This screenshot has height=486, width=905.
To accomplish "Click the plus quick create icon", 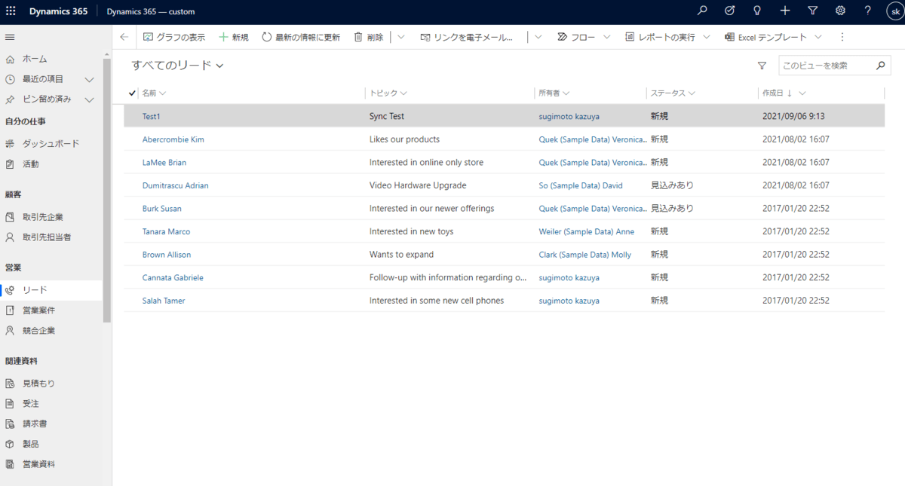I will coord(785,11).
